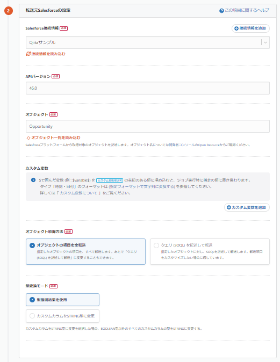280x362 pixels.
Task: Click the reload icon beside 接続情報を読み込む
Action: [x=28, y=54]
